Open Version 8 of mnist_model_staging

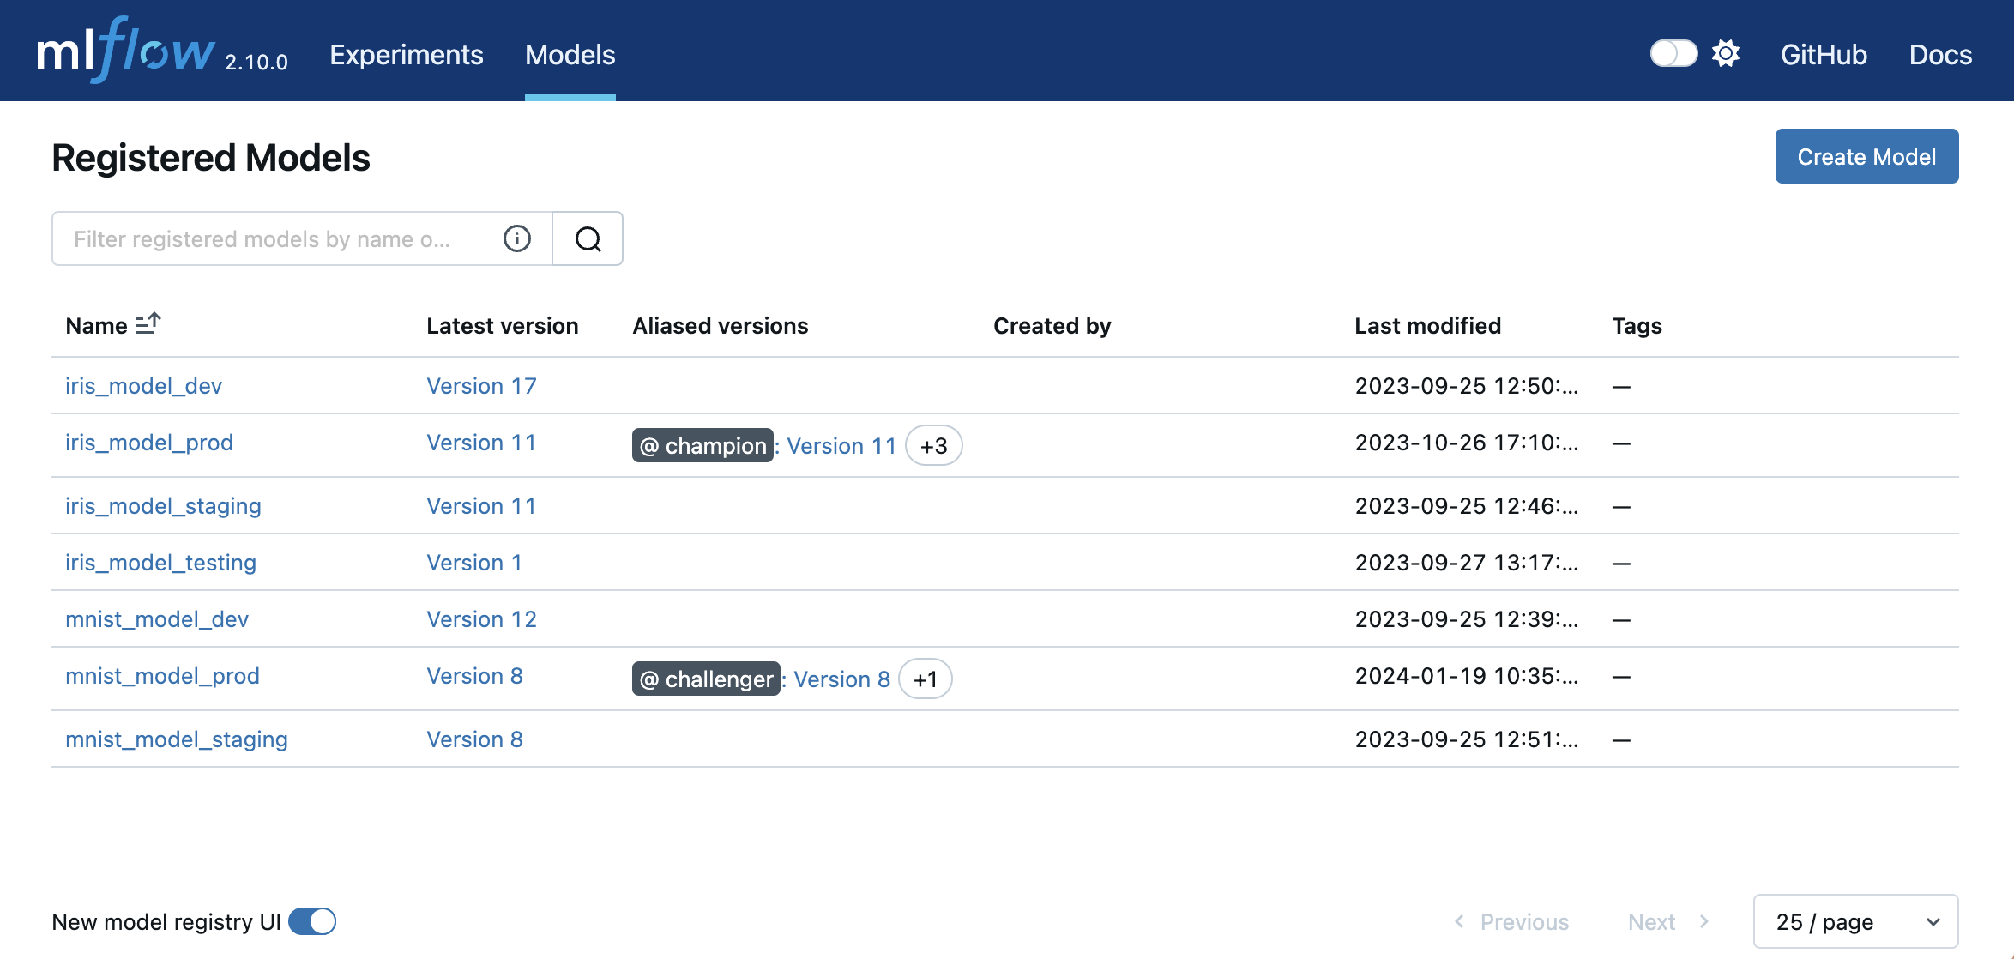(x=474, y=739)
